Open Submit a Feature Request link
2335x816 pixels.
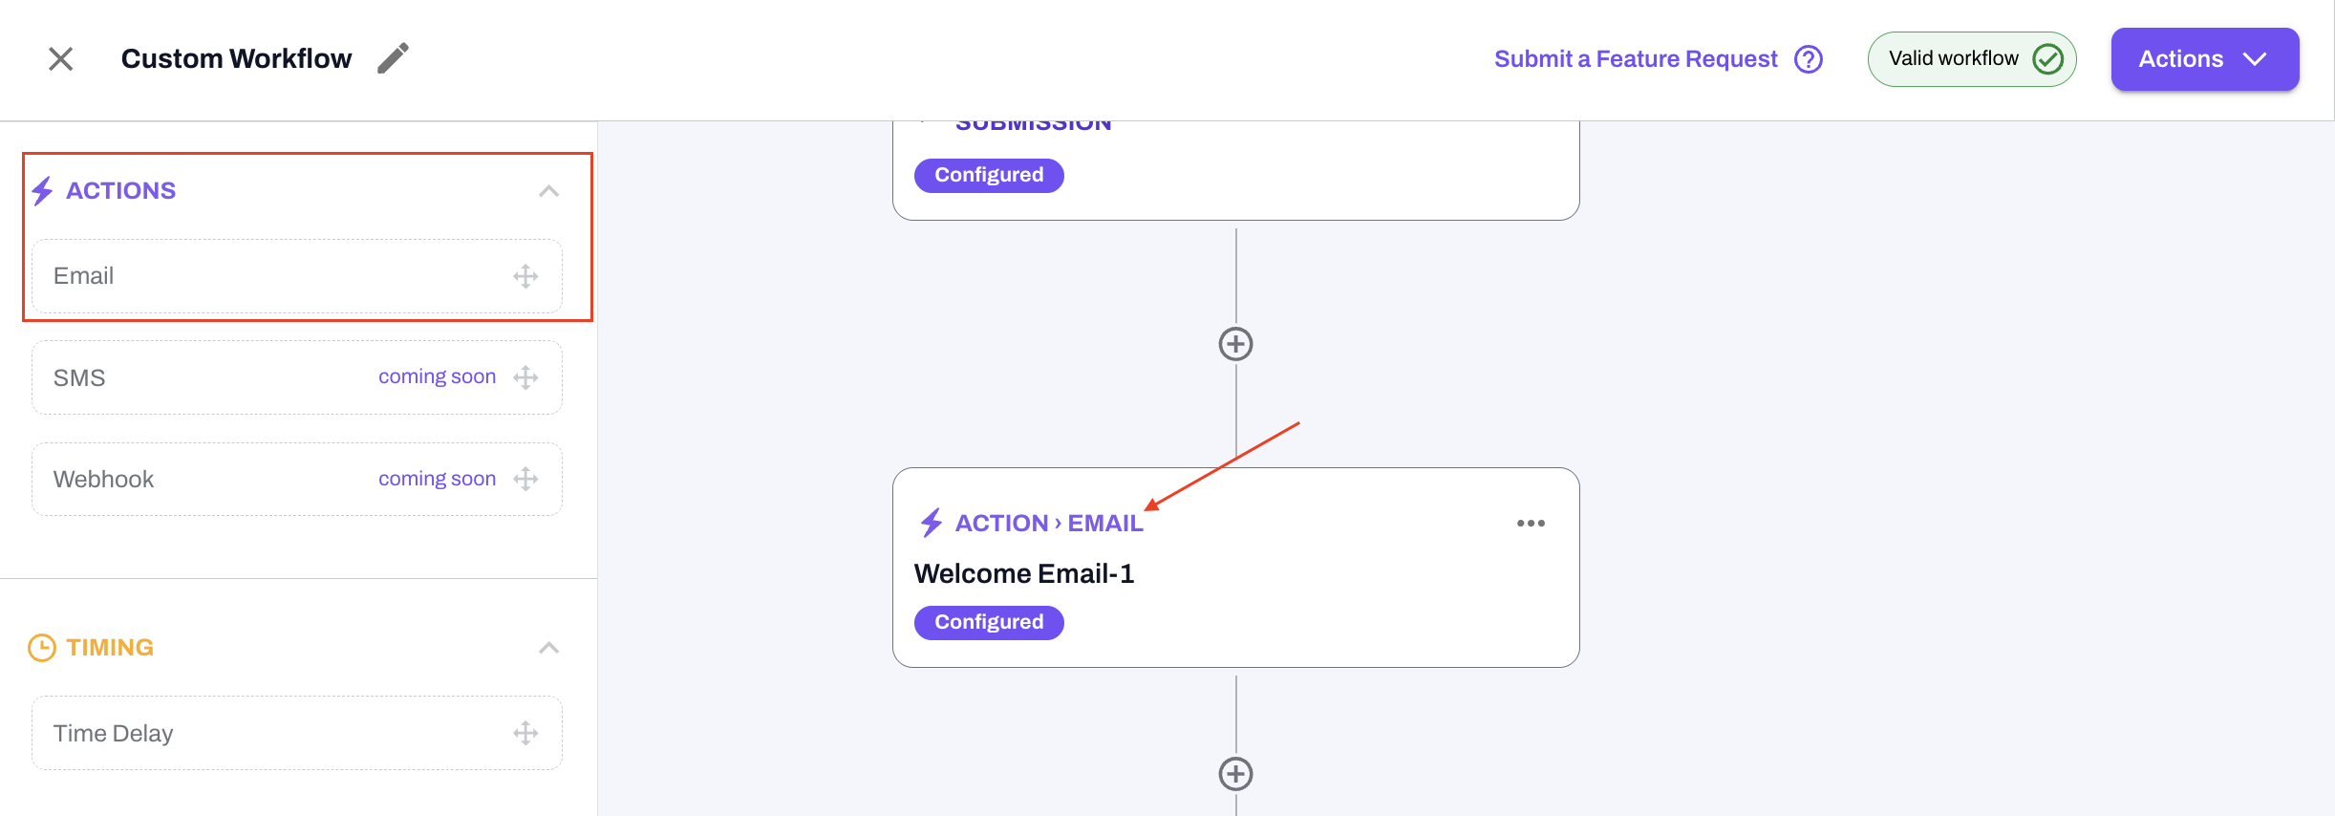pos(1635,59)
